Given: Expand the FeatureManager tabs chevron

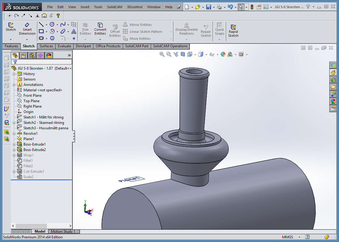Looking at the screenshot, I should point(69,55).
